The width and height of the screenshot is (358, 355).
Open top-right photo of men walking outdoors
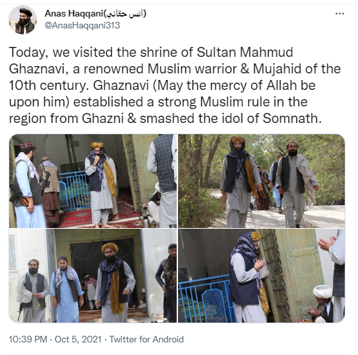[261, 181]
